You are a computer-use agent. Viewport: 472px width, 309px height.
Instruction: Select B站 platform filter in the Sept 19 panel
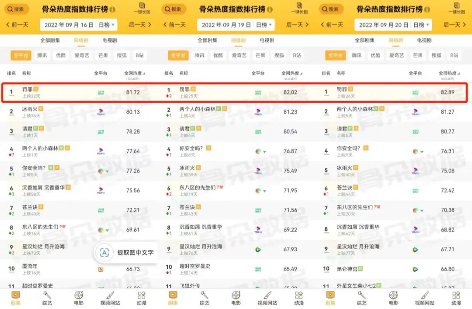tap(297, 55)
